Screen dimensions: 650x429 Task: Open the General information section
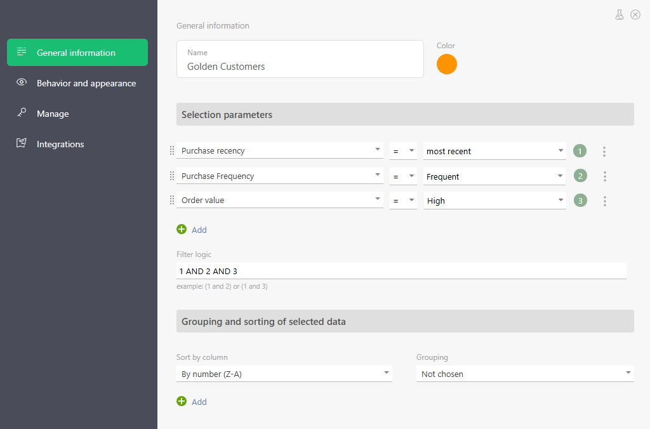coord(77,53)
